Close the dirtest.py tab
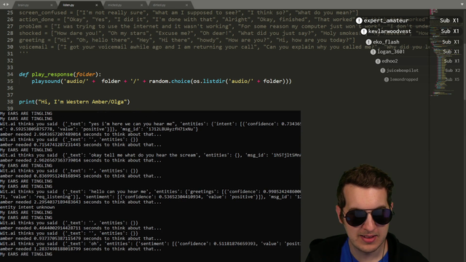The image size is (466, 262). pos(186,5)
